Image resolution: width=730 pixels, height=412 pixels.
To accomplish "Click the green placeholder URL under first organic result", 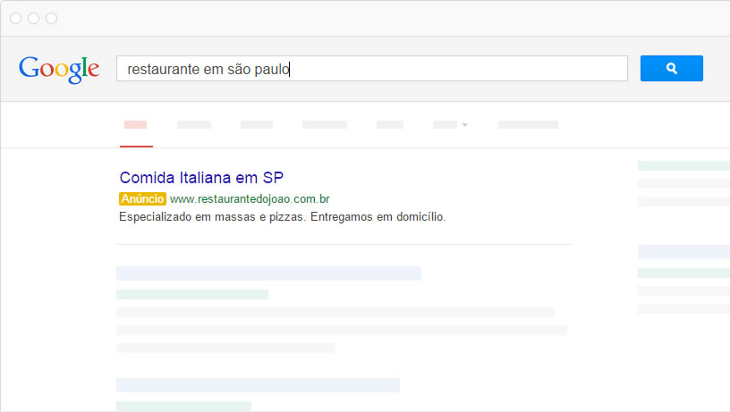I will pos(192,294).
